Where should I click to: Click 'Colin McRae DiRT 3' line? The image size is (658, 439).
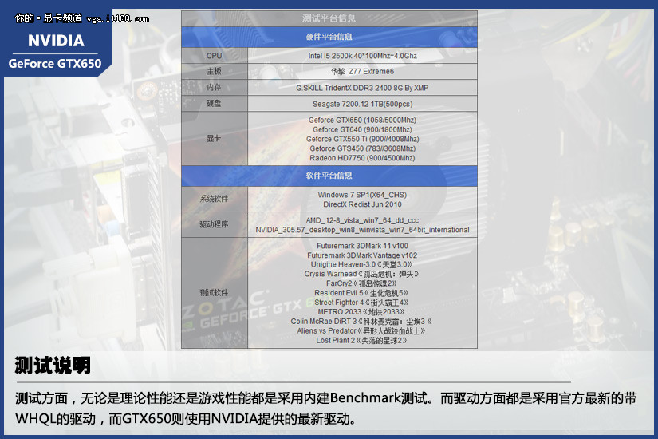pyautogui.click(x=361, y=322)
